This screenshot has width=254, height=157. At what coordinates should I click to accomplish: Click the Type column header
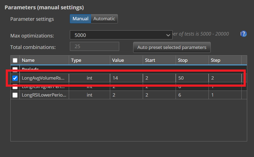pyautogui.click(x=89, y=60)
